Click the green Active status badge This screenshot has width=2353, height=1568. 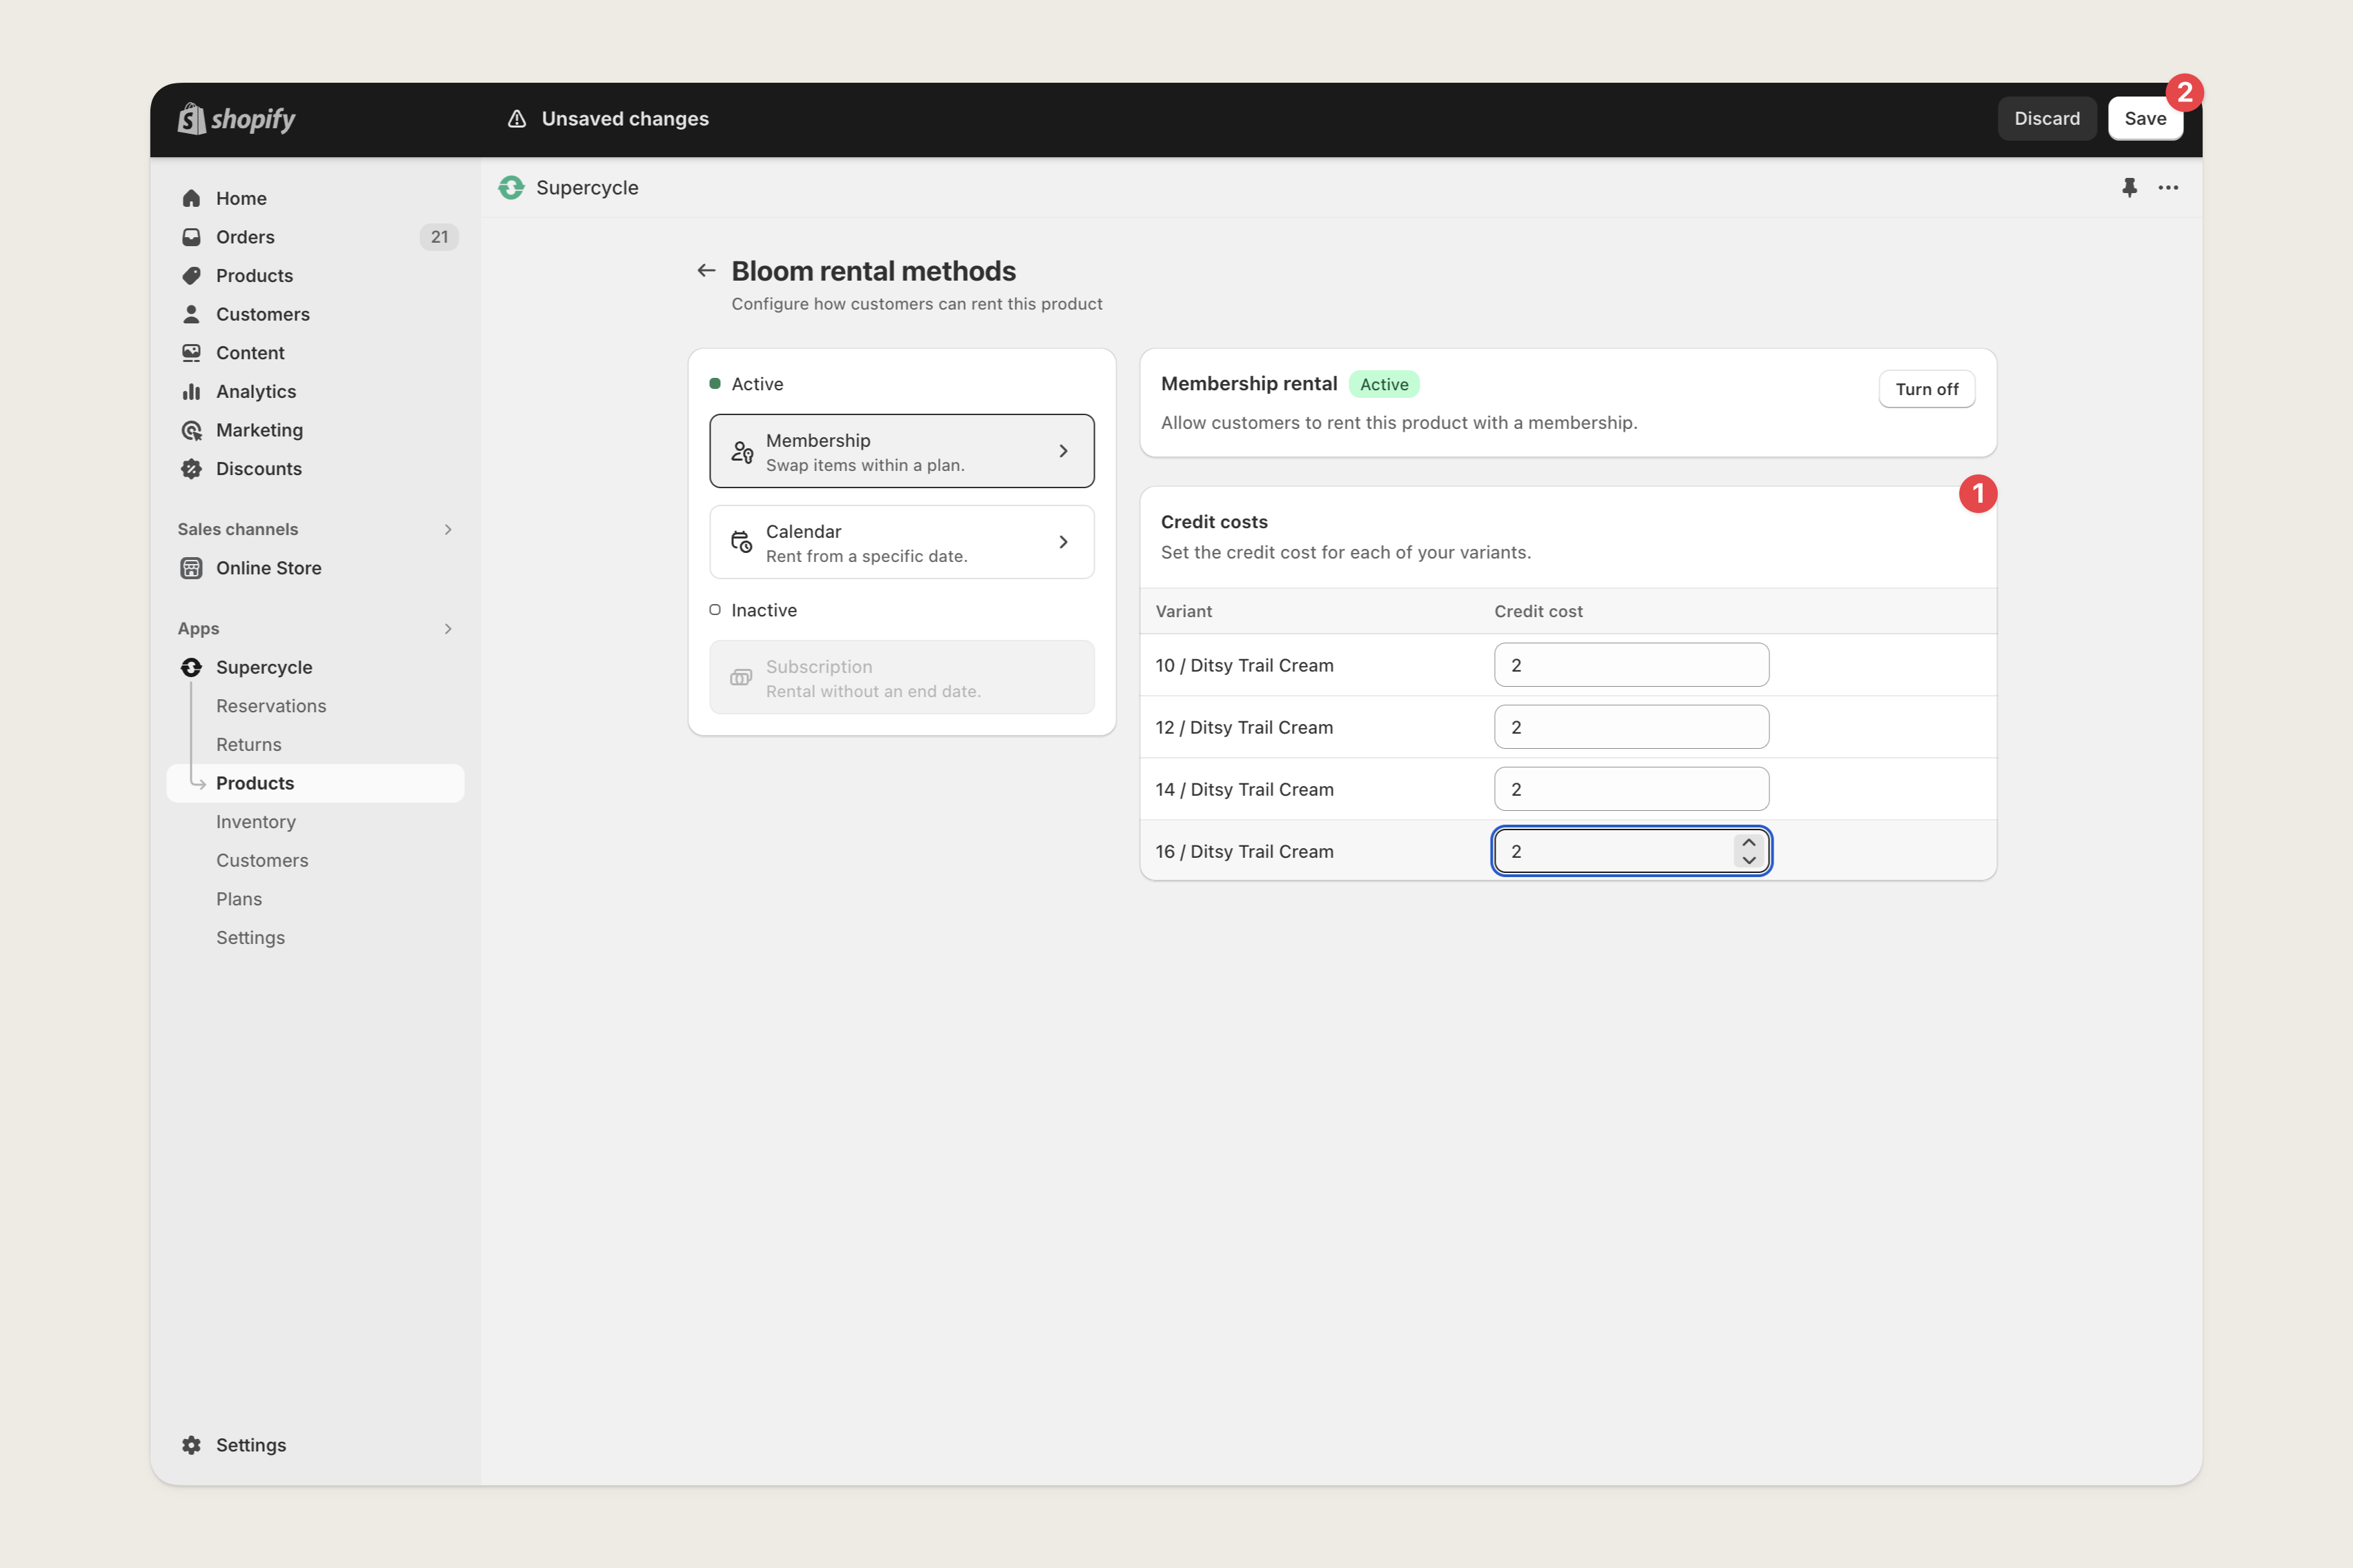[x=1384, y=384]
